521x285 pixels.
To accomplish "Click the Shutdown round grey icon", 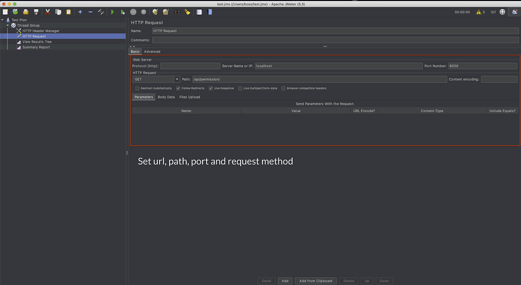I will [143, 12].
